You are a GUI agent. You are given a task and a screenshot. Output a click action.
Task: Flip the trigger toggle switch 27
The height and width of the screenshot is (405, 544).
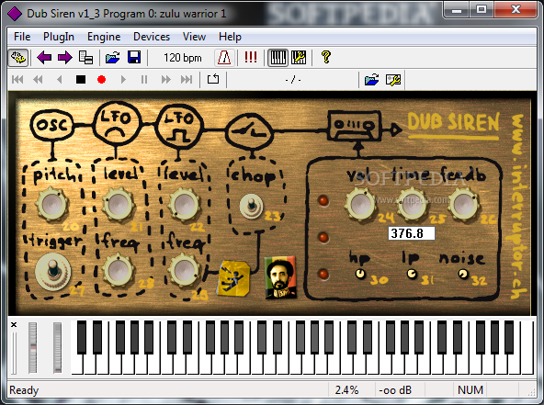click(x=52, y=272)
